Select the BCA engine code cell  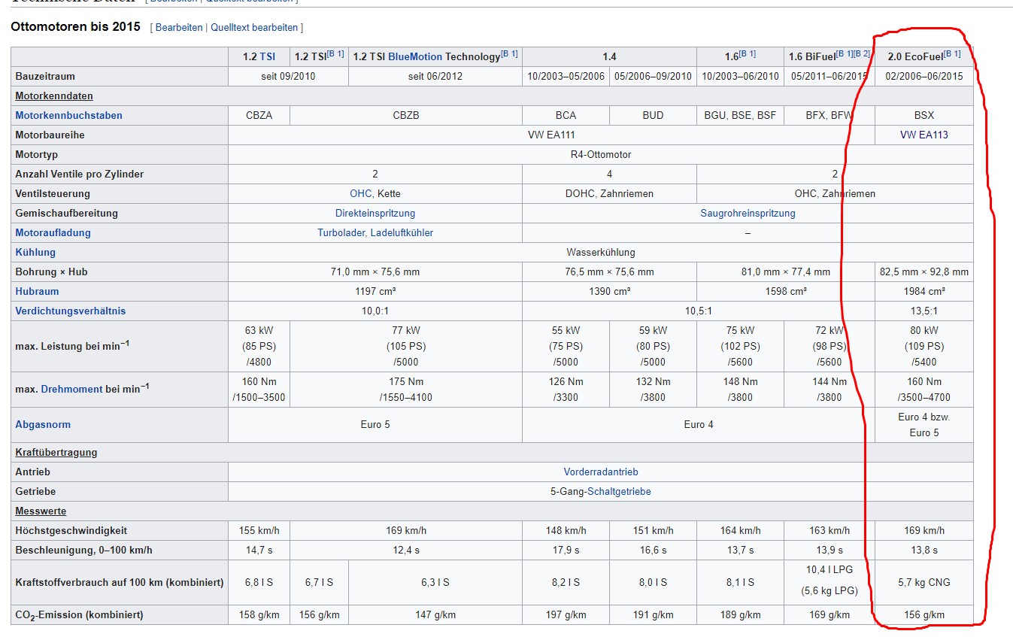pyautogui.click(x=566, y=115)
